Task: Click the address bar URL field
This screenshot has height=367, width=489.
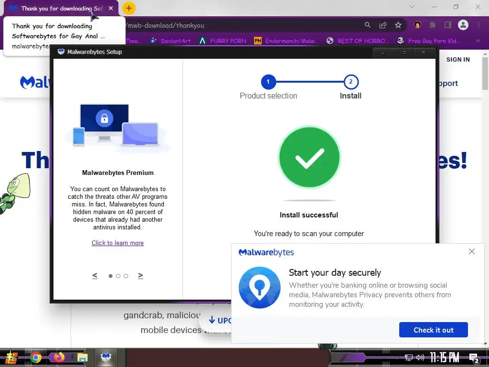Action: click(243, 25)
